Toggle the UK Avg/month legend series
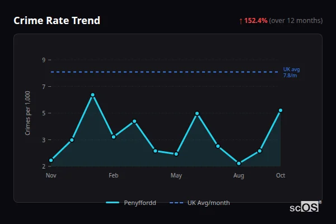 click(x=199, y=203)
